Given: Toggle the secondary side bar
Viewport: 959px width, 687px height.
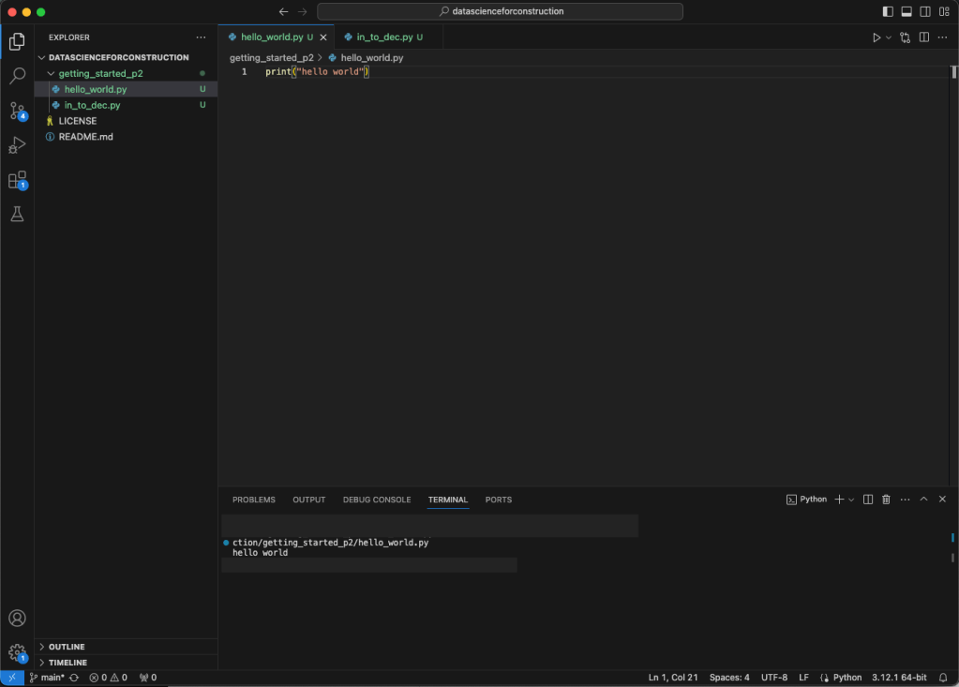Looking at the screenshot, I should point(925,12).
